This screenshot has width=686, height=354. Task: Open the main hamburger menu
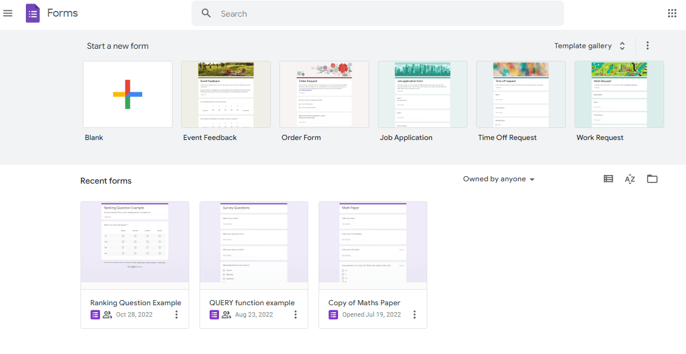click(x=8, y=13)
